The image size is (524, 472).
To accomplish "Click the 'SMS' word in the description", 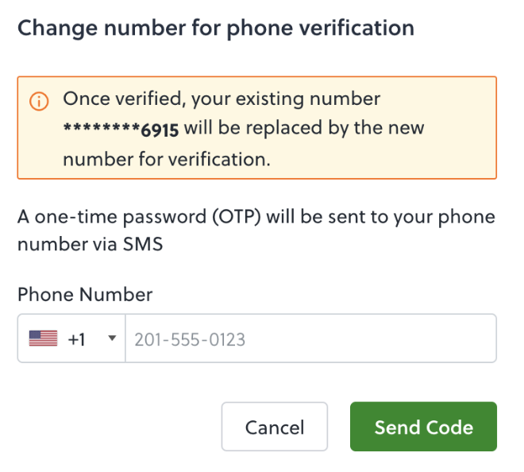I will (x=143, y=244).
